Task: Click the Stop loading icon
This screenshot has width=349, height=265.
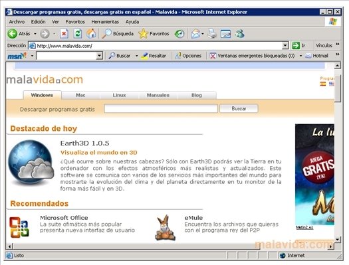Action: [64, 34]
